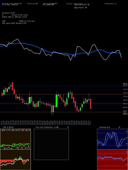Screen dimensions: 128x170
Task: Select the 'Day Vol: 0 M' text
Action: [x=80, y=8]
